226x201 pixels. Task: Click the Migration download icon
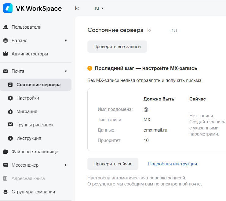click(x=10, y=111)
